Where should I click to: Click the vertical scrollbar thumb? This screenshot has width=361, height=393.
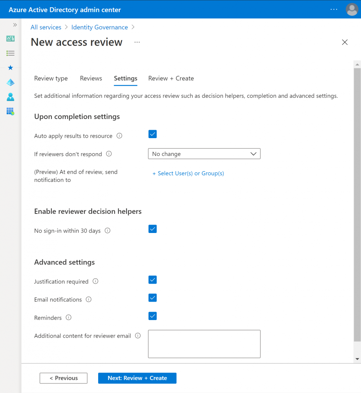click(x=357, y=205)
